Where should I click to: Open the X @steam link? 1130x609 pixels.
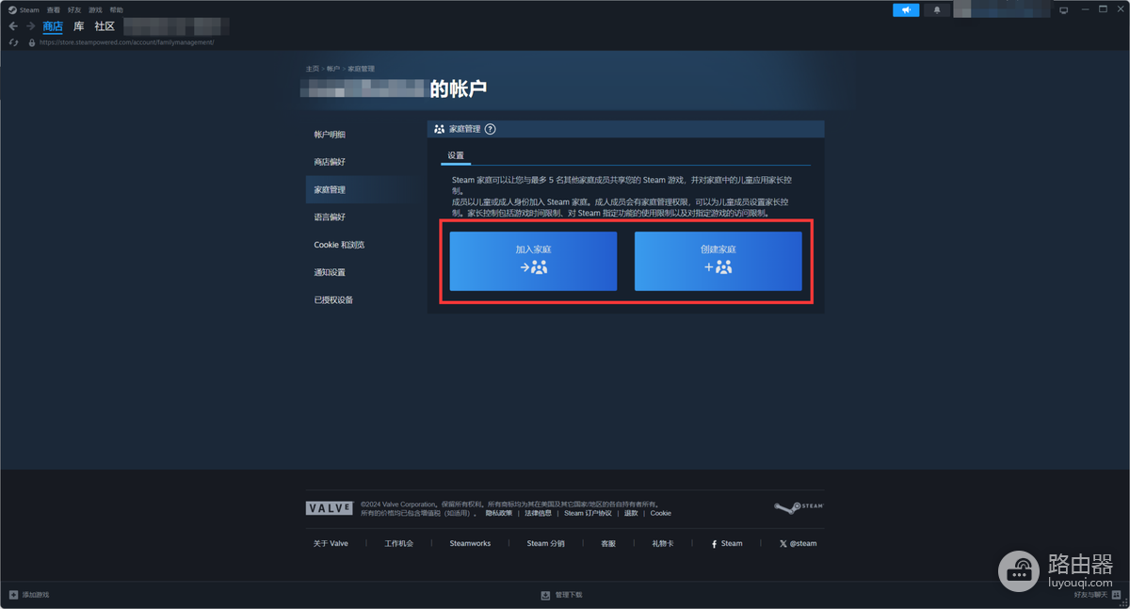tap(798, 543)
